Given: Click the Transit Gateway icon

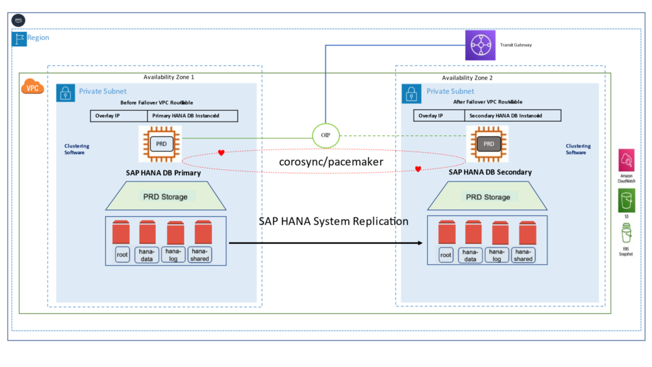Looking at the screenshot, I should (481, 45).
